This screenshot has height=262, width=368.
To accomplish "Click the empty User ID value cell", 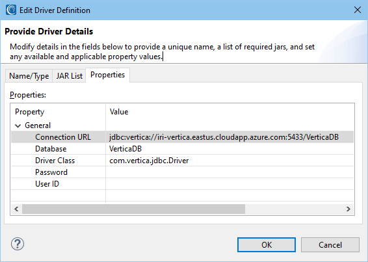I will point(230,184).
